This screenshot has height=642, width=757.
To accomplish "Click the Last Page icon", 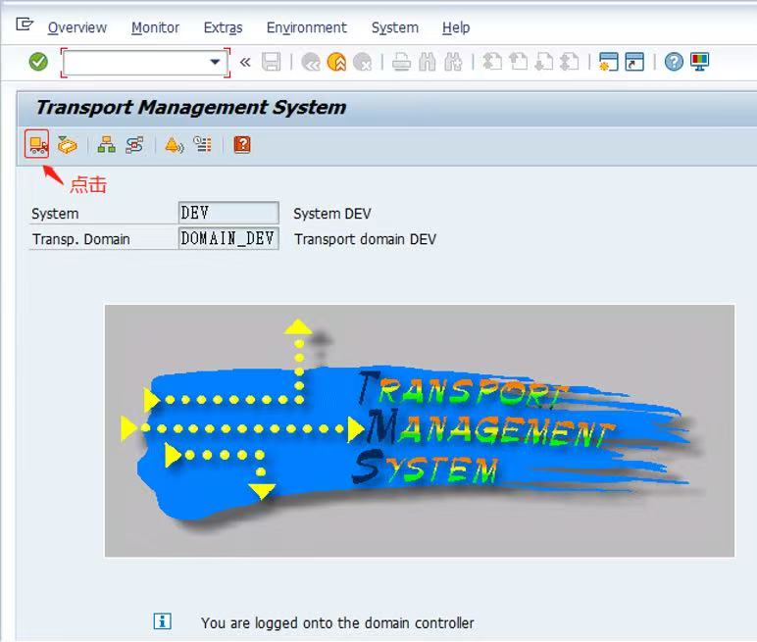I will coord(570,62).
